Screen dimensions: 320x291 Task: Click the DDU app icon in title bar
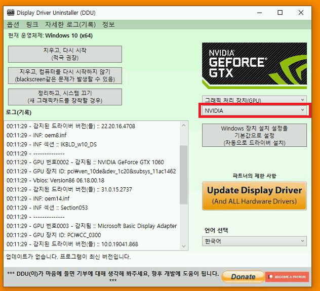(11, 13)
